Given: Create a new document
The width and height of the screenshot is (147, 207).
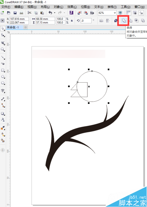Looking at the screenshot, I should coord(2,13).
